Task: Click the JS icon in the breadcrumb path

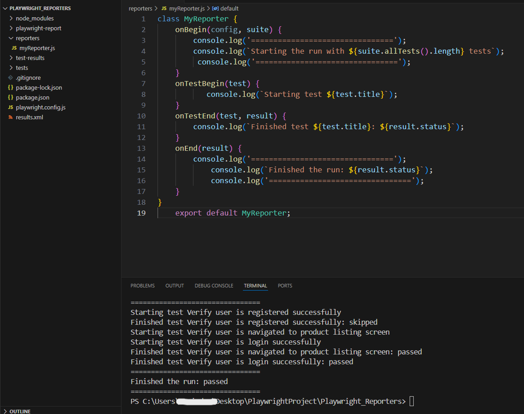Action: (x=164, y=8)
